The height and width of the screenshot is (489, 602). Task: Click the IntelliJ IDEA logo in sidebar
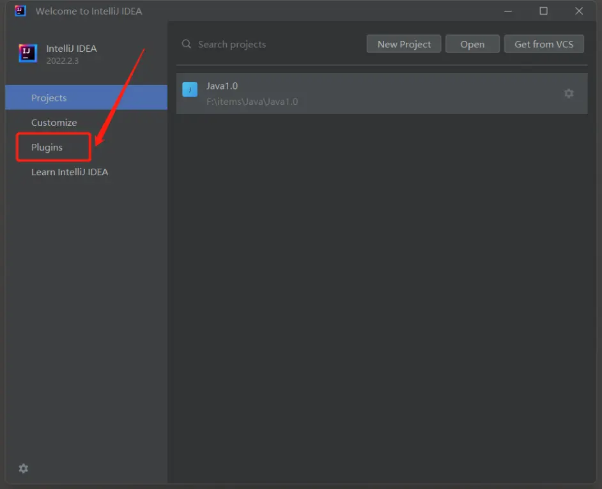coord(27,53)
